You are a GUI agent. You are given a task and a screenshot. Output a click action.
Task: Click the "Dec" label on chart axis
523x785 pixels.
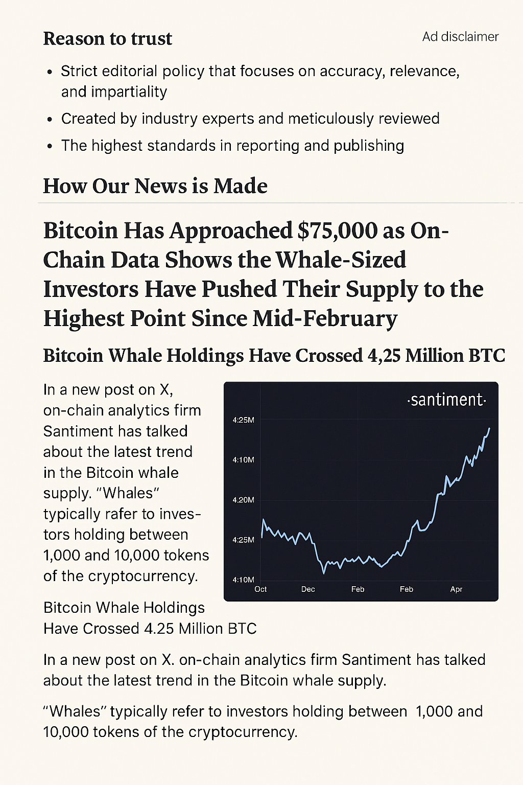308,589
